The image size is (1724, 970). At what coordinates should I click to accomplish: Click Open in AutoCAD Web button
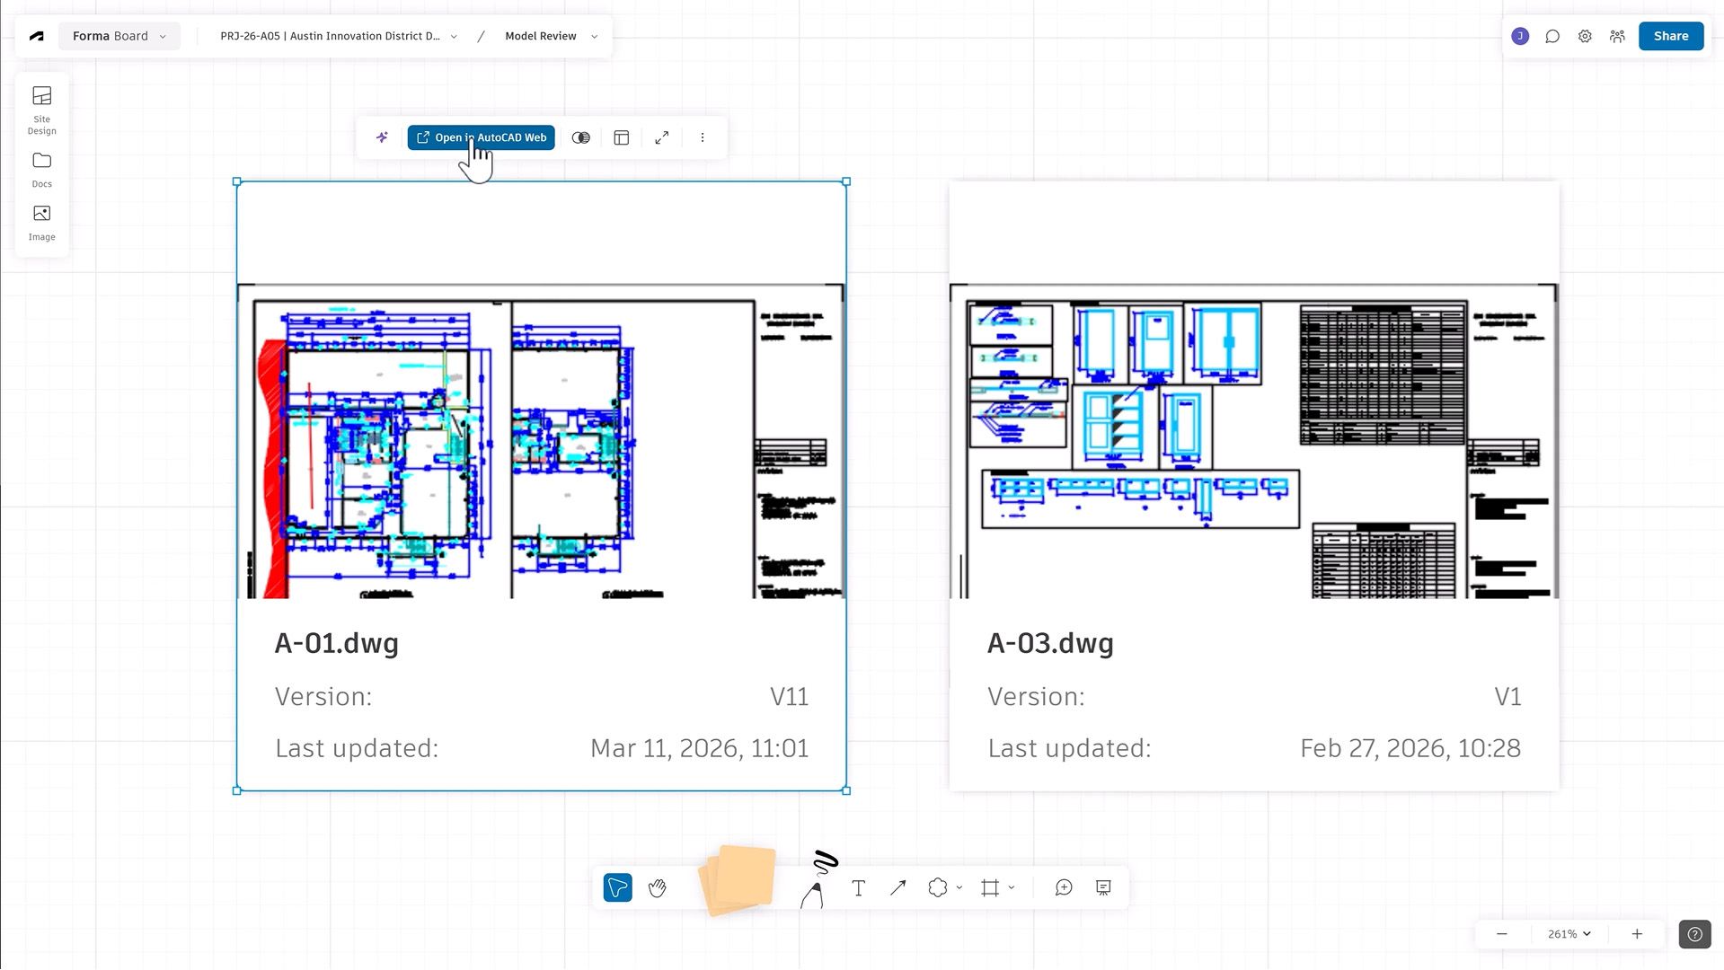482,137
